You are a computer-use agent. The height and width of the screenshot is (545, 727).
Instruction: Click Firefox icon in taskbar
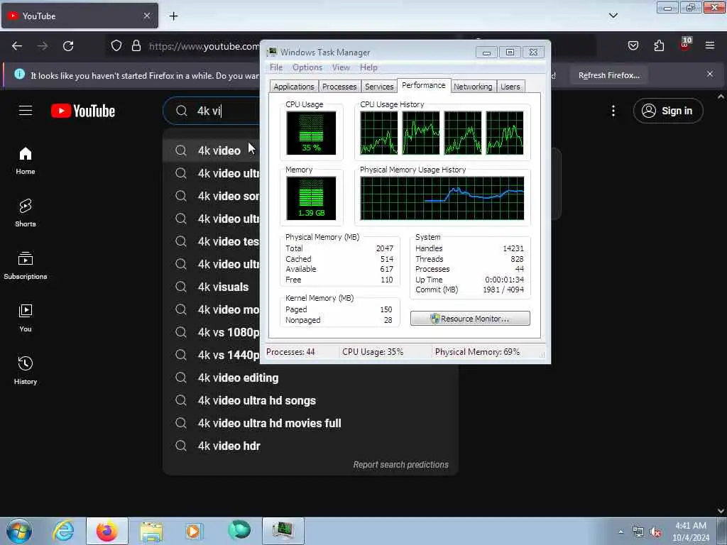(x=106, y=531)
